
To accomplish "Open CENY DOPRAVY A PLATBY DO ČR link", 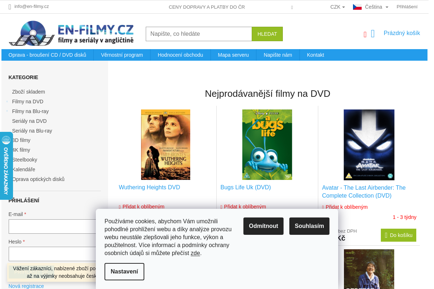I will pos(207,7).
